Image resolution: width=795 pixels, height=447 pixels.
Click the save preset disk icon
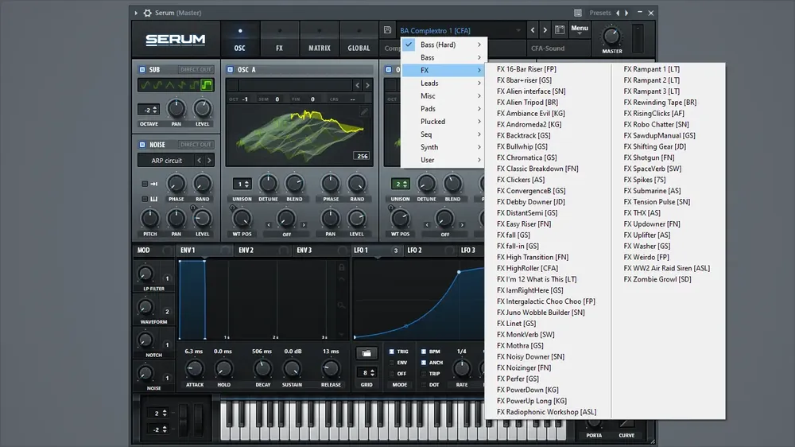click(387, 30)
